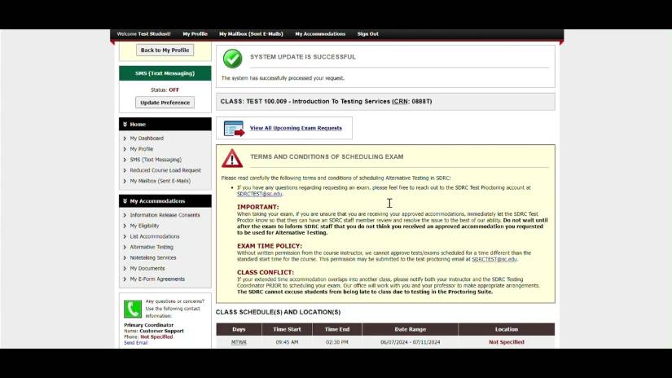Viewport: 672px width, 378px height.
Task: Click SMS (Text Messaging) green header
Action: point(165,73)
